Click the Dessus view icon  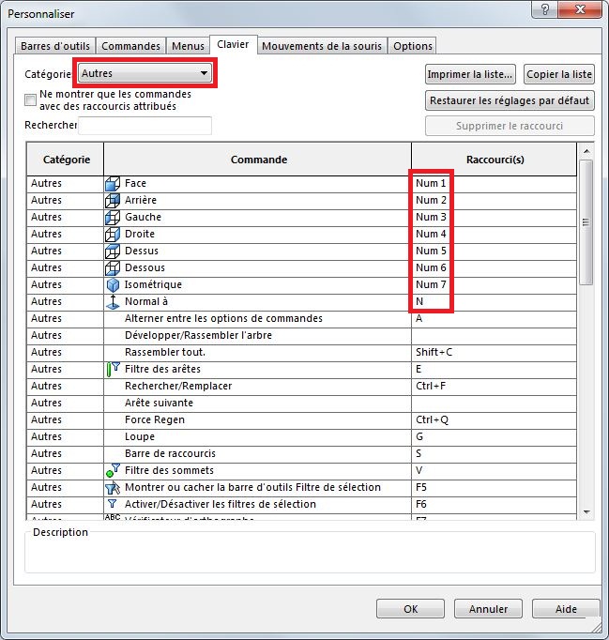pyautogui.click(x=113, y=251)
